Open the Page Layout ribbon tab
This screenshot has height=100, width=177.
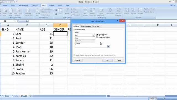[x=24, y=5]
